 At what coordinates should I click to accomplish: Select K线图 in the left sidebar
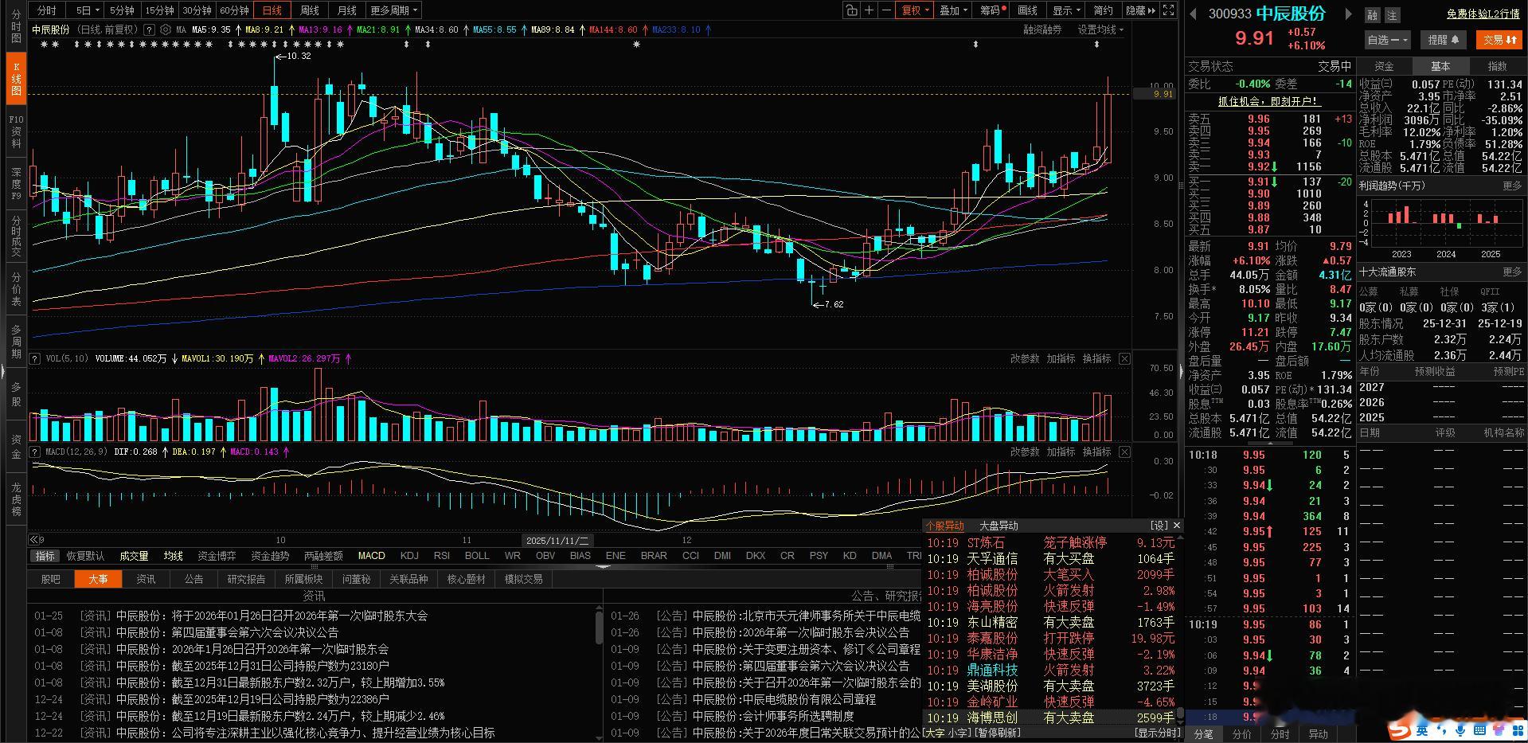tap(16, 79)
